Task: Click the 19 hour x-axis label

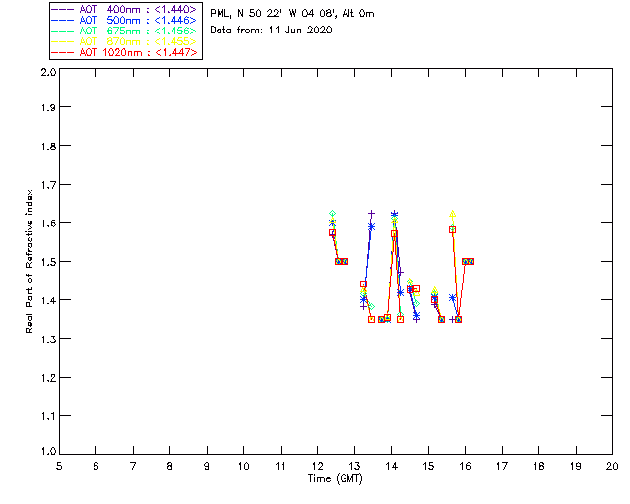Action: [x=576, y=466]
